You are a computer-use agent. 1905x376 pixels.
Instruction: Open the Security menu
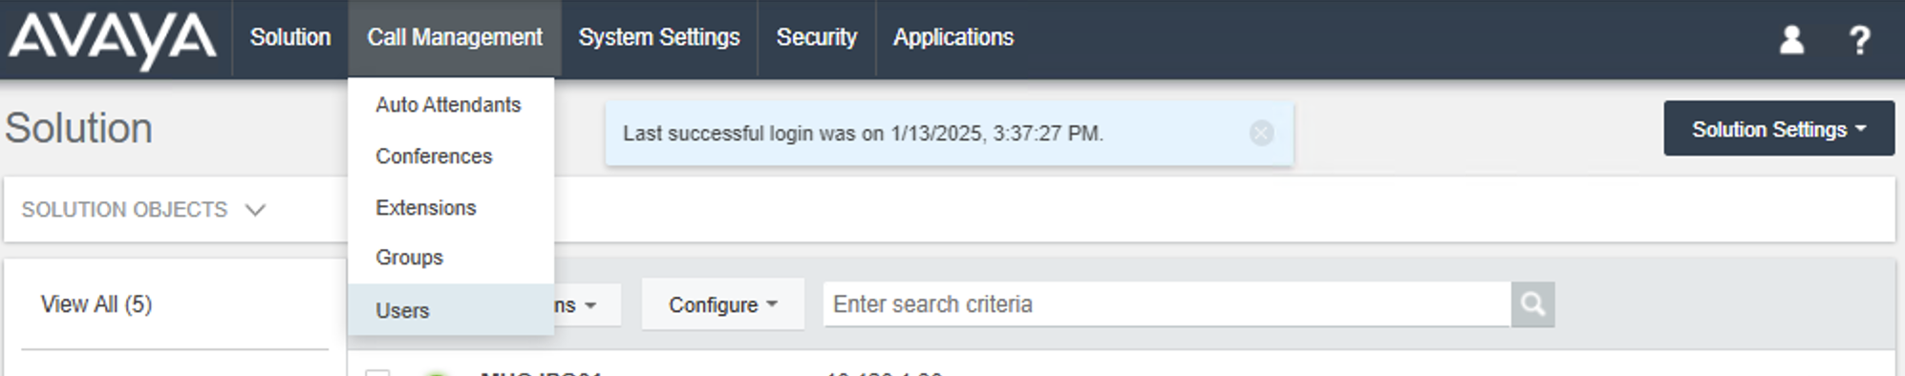coord(817,37)
